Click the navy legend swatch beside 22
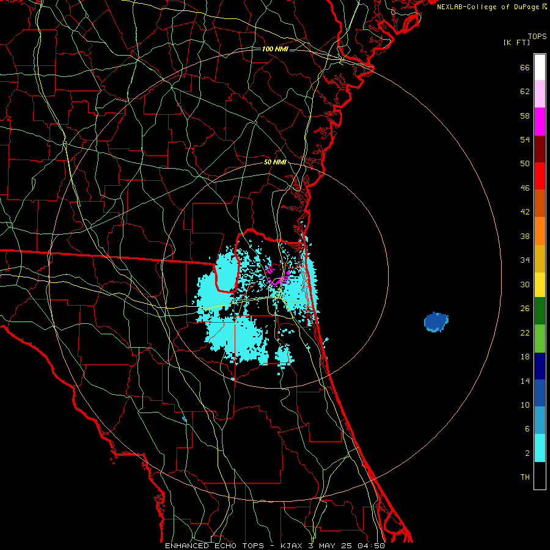Screen dimensions: 550x550 [540, 366]
